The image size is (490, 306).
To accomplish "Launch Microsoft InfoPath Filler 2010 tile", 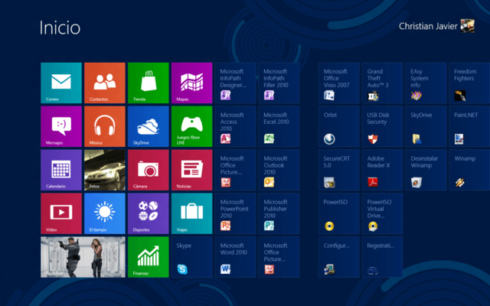I will point(279,83).
